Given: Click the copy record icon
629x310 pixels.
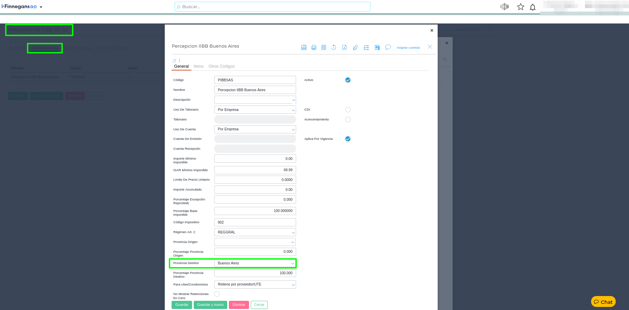Looking at the screenshot, I should [324, 48].
